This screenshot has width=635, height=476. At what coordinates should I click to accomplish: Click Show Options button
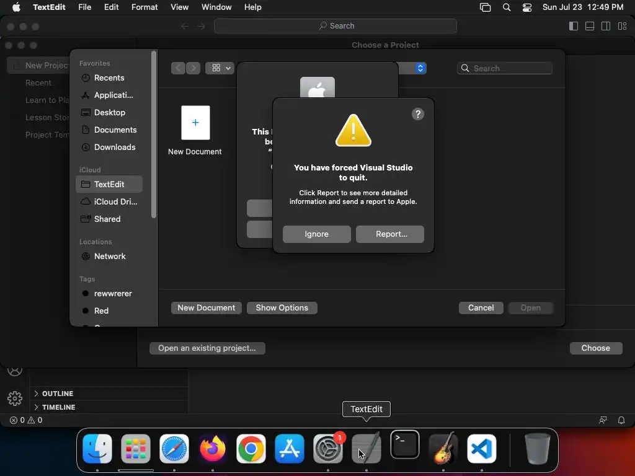click(282, 307)
